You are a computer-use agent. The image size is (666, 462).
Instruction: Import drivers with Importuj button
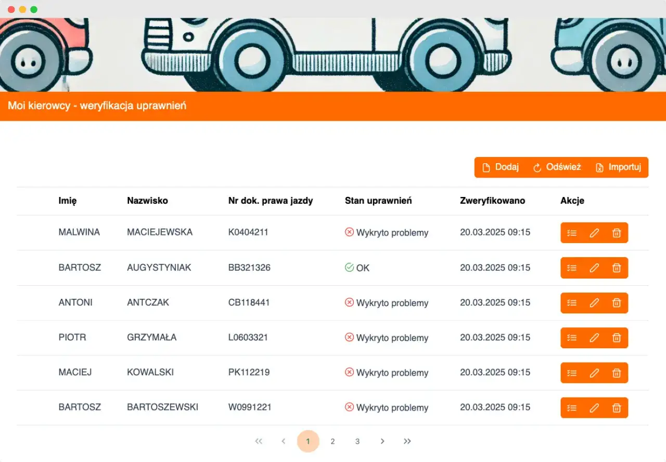618,167
